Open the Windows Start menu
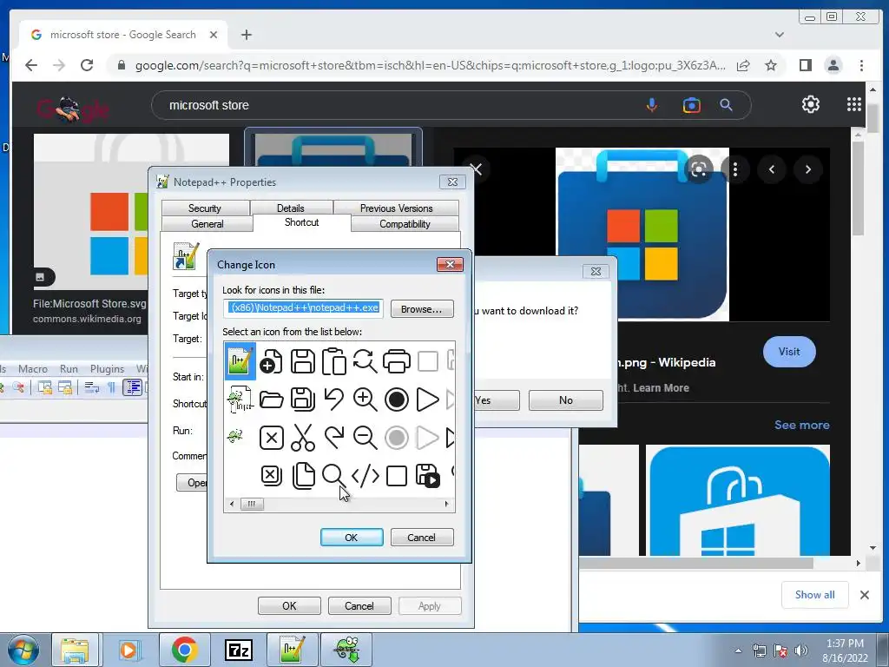This screenshot has width=889, height=667. coord(23,650)
